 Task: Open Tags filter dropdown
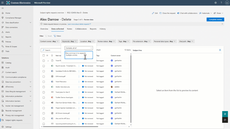click(124, 41)
